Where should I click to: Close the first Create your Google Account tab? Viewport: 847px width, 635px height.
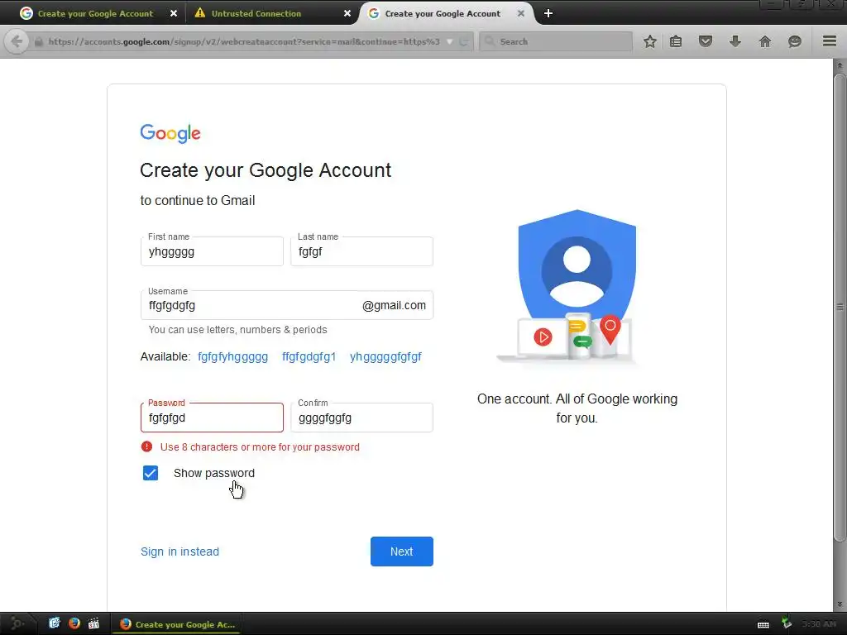tap(174, 13)
